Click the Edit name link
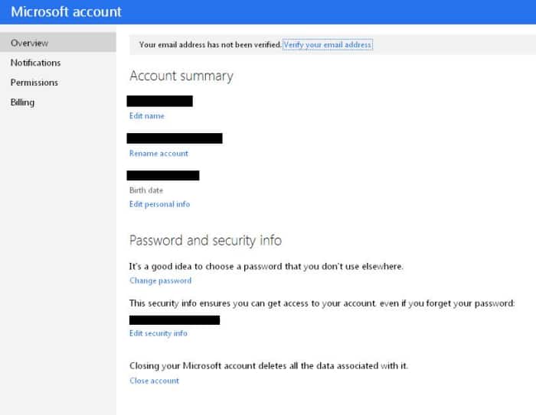Image resolution: width=536 pixels, height=415 pixels. click(147, 116)
